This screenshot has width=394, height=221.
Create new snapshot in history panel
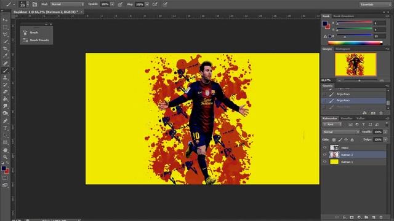[373, 113]
